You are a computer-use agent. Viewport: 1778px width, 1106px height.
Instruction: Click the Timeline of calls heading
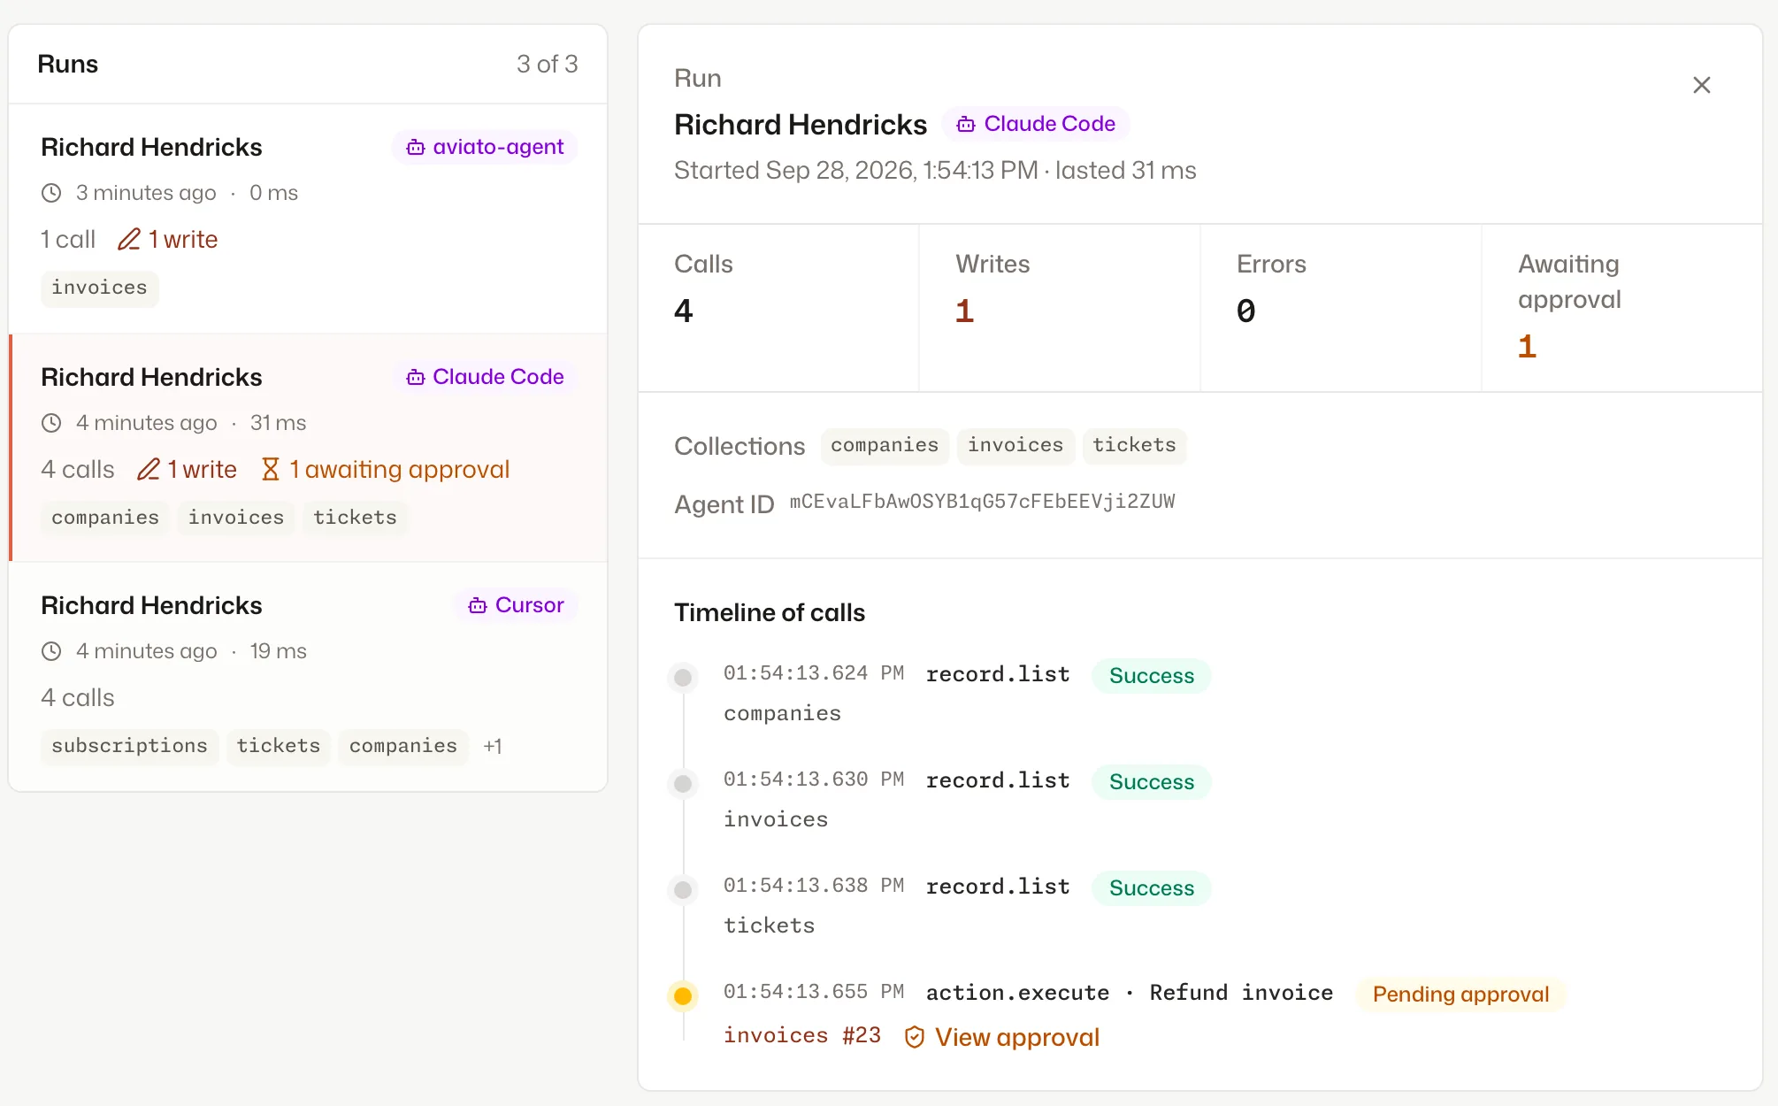point(770,612)
